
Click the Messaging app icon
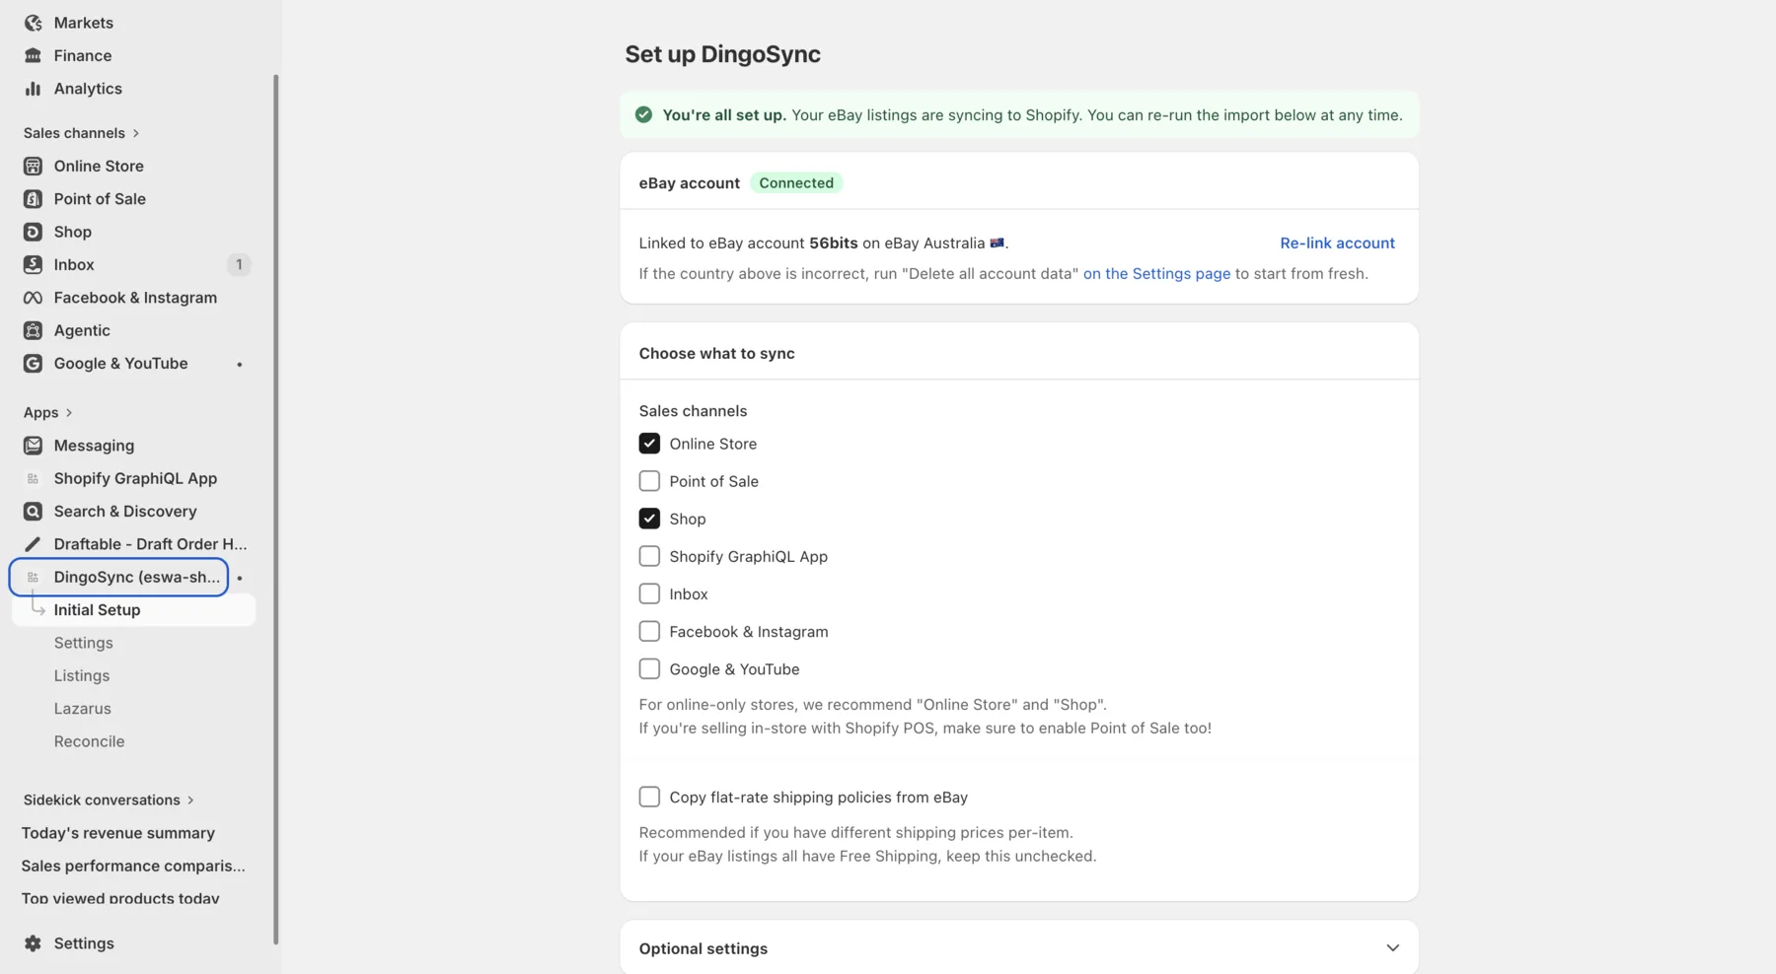tap(33, 446)
